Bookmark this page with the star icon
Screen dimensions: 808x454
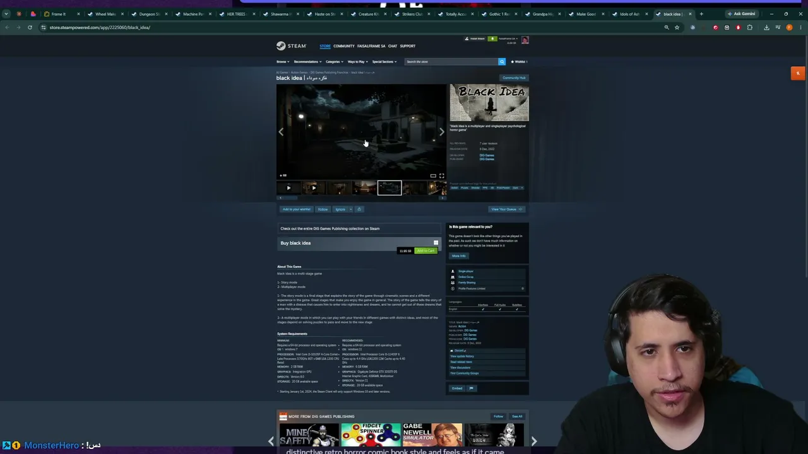pos(677,27)
